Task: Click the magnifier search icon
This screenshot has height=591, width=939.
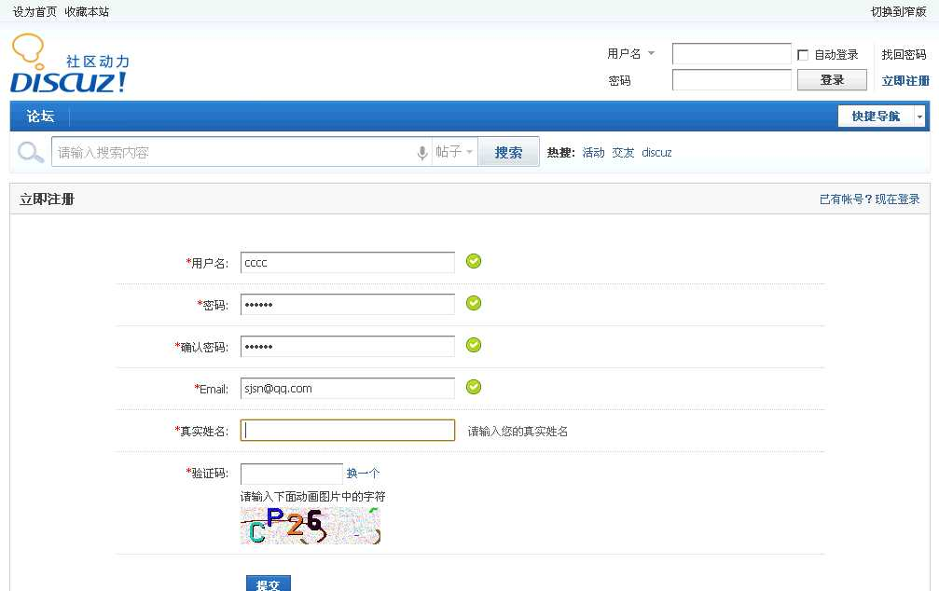Action: coord(31,152)
